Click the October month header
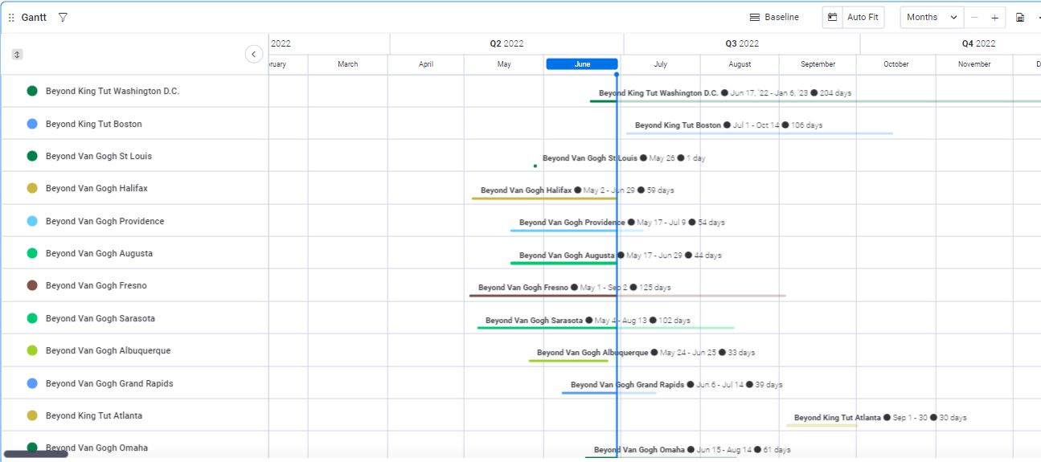This screenshot has width=1041, height=462. pos(896,64)
